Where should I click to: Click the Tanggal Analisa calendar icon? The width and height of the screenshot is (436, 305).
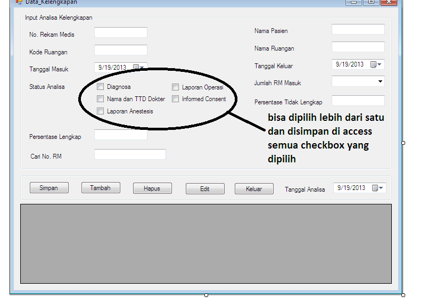pyautogui.click(x=375, y=188)
